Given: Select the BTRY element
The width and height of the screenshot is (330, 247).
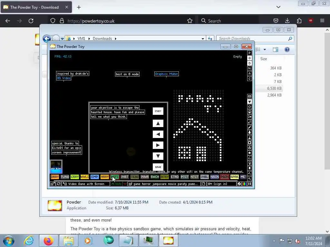Looking at the screenshot, I should pos(165,177).
